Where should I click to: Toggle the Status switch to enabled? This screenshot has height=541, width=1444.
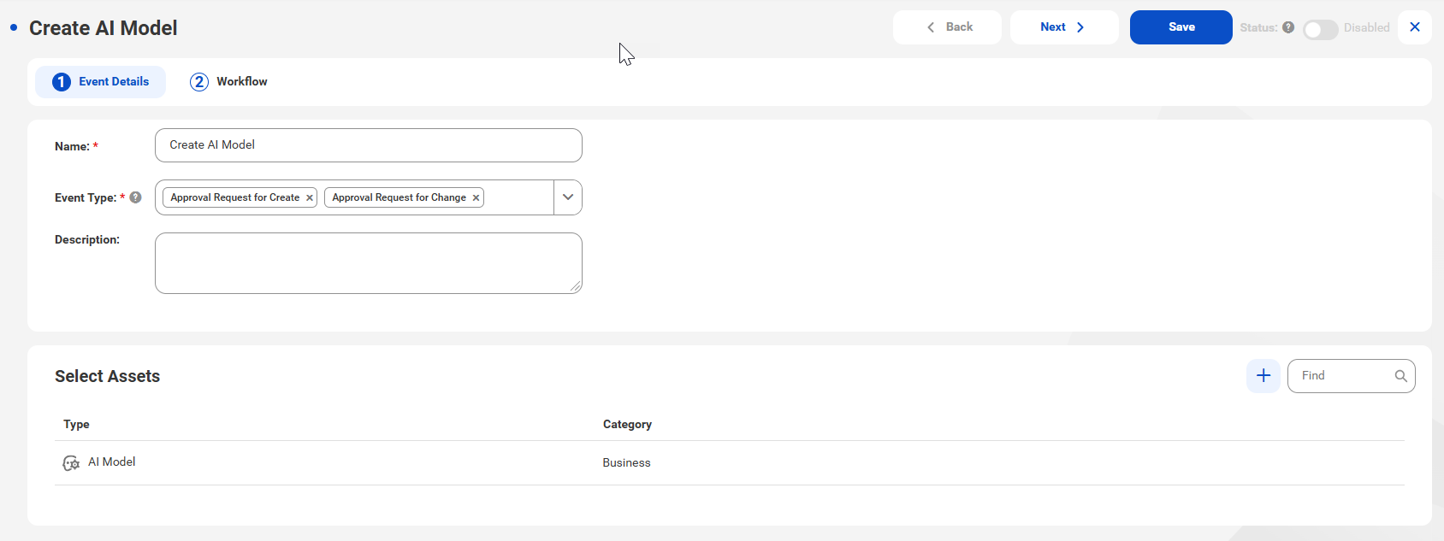1320,30
